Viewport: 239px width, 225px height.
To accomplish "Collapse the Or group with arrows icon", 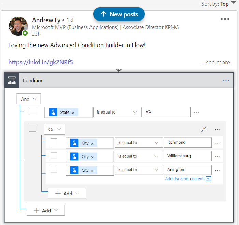I will pos(203,130).
